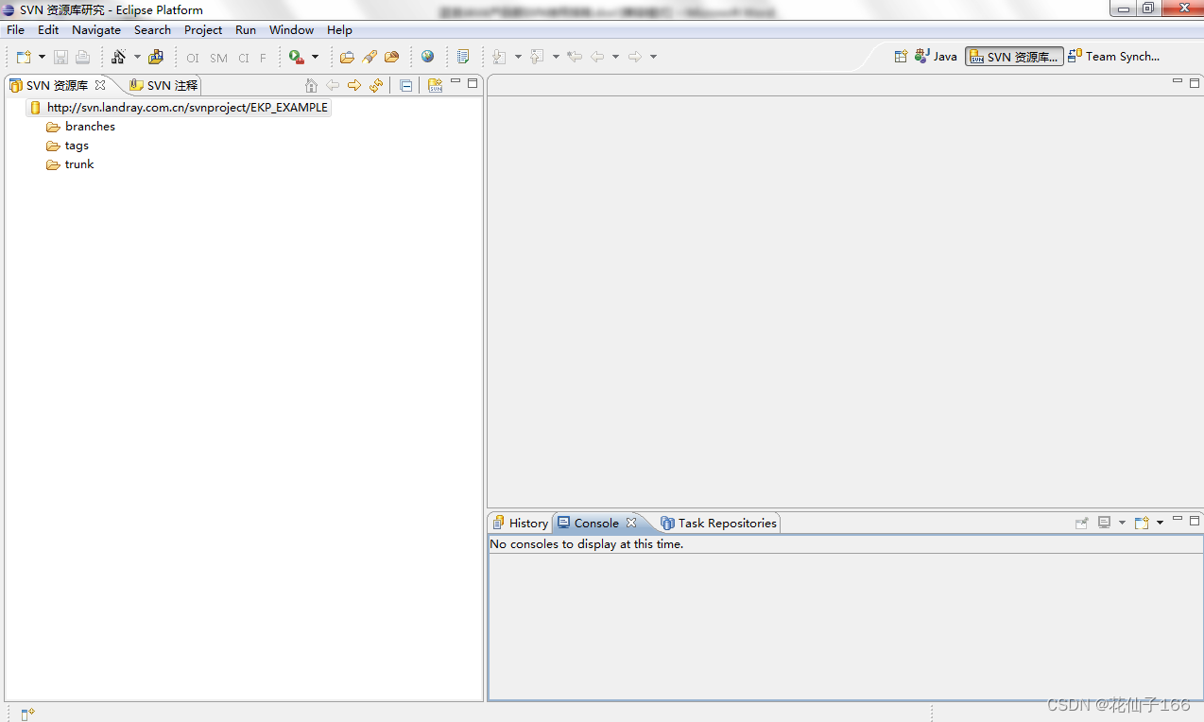The width and height of the screenshot is (1204, 722).
Task: Click the OI toolbar button
Action: (192, 58)
